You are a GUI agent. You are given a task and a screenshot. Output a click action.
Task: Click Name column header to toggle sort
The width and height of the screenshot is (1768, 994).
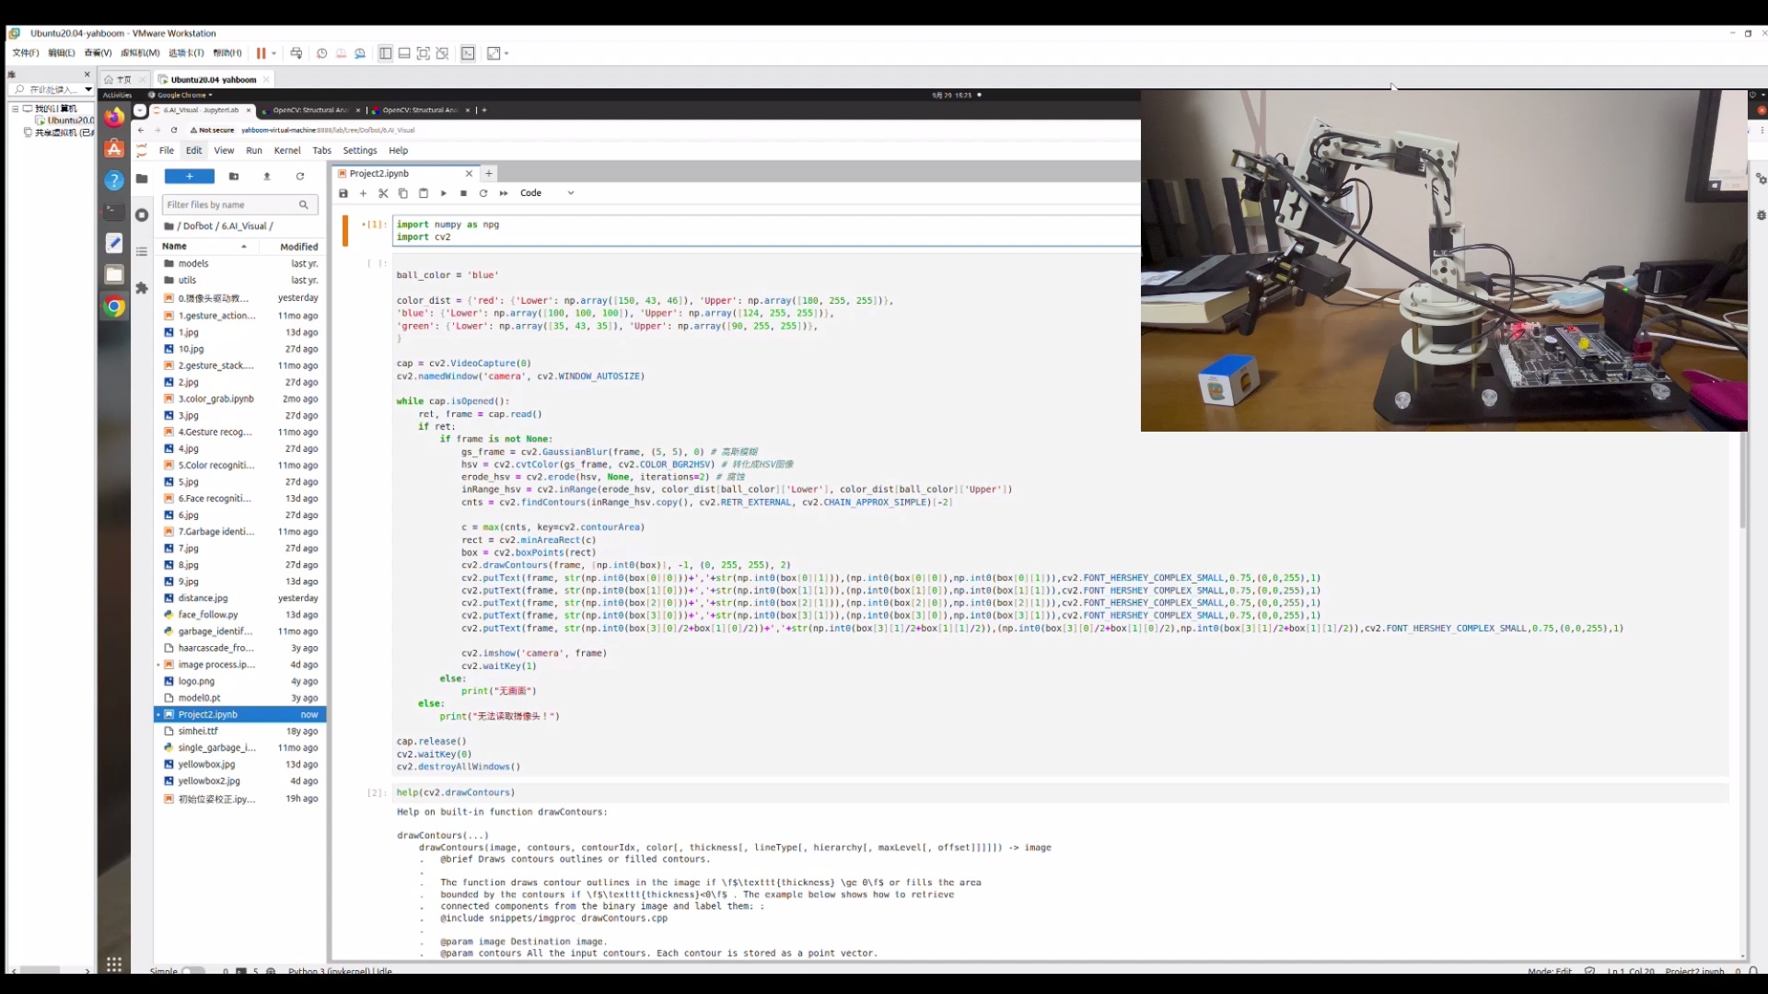pos(175,247)
